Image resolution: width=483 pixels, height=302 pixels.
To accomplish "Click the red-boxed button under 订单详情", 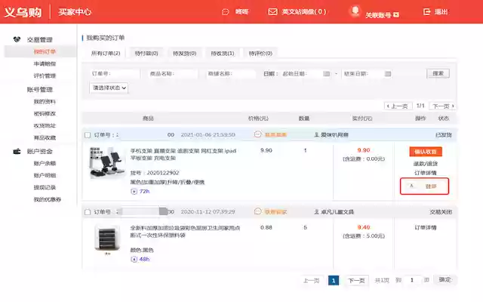I will tap(424, 186).
